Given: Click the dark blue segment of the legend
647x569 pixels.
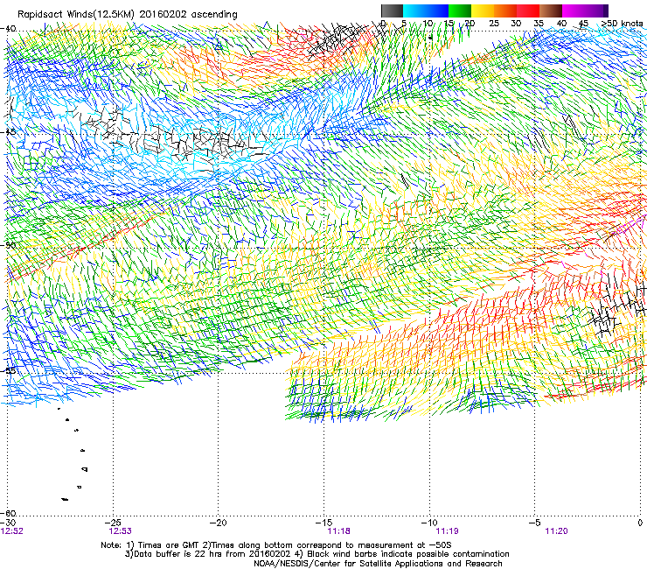Looking at the screenshot, I should pos(437,11).
